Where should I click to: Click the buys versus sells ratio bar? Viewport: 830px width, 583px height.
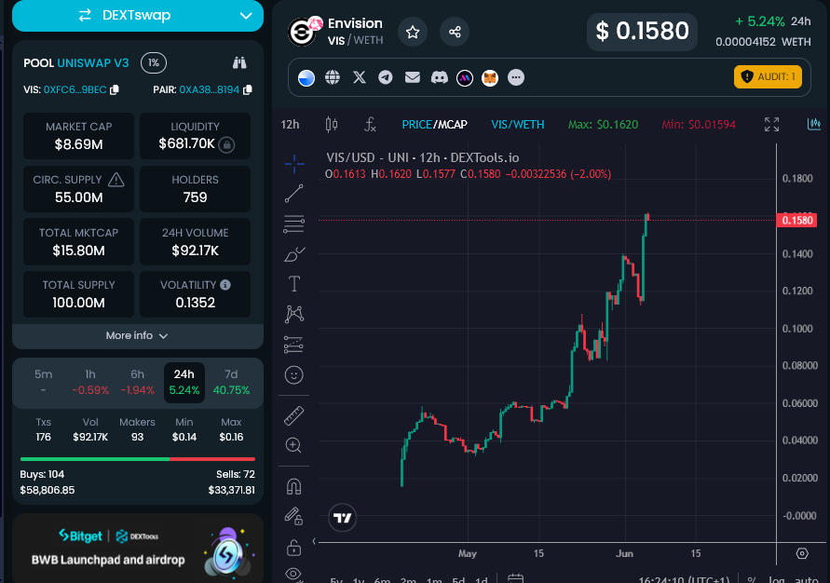(x=138, y=459)
